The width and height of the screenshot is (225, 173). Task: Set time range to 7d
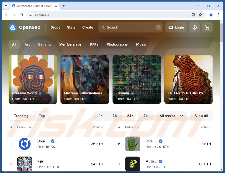(146, 116)
